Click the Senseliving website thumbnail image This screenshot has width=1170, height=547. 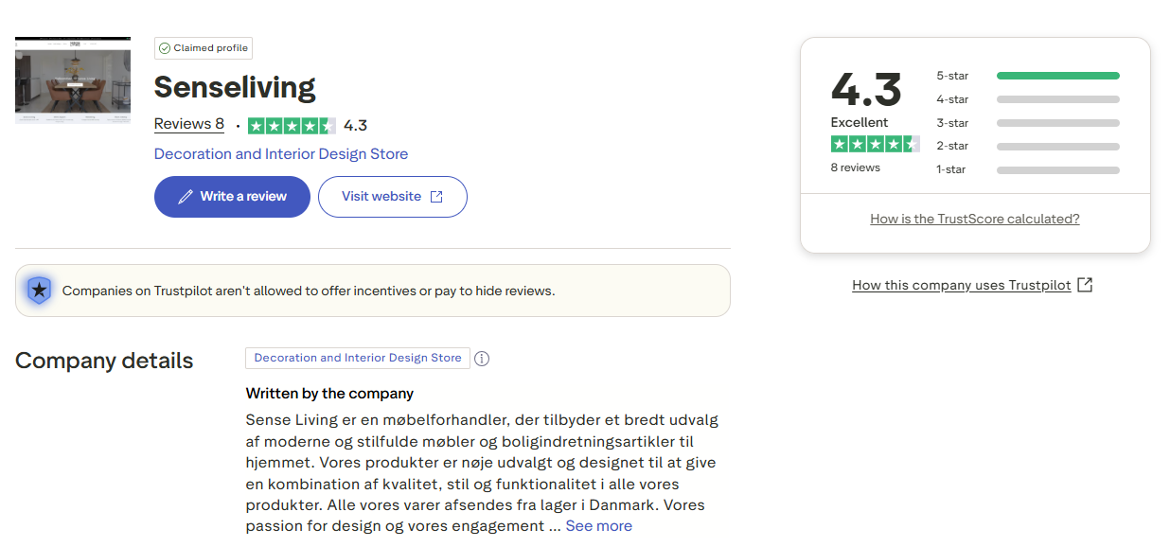point(73,80)
